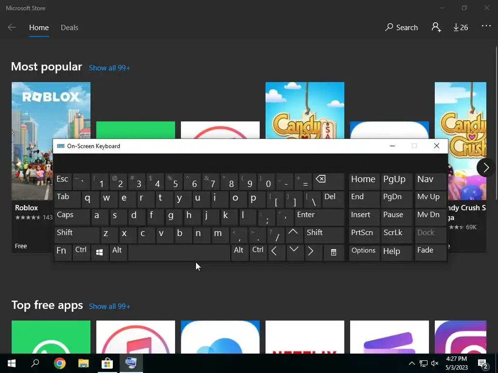498x373 pixels.
Task: Toggle the Fn key
Action: point(63,253)
